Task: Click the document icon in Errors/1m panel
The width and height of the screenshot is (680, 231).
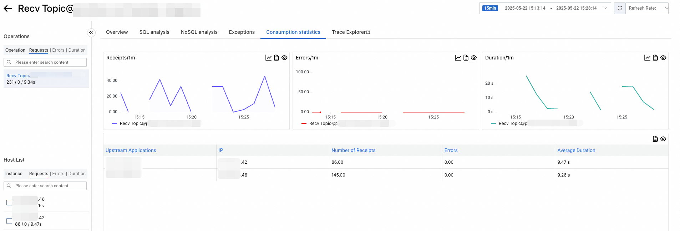Action: point(466,58)
